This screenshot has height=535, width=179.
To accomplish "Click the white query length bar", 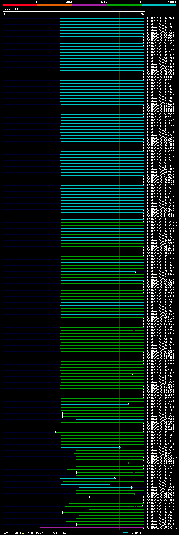I will (74, 12).
